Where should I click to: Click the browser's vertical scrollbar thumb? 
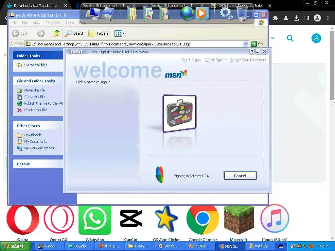click(332, 65)
